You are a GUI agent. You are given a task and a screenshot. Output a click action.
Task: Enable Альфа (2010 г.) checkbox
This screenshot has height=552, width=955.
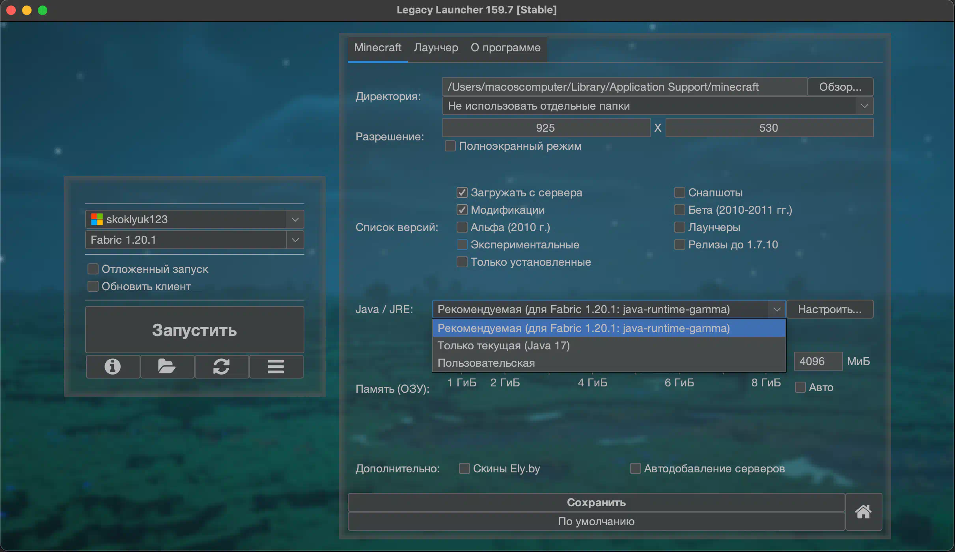[x=462, y=227]
